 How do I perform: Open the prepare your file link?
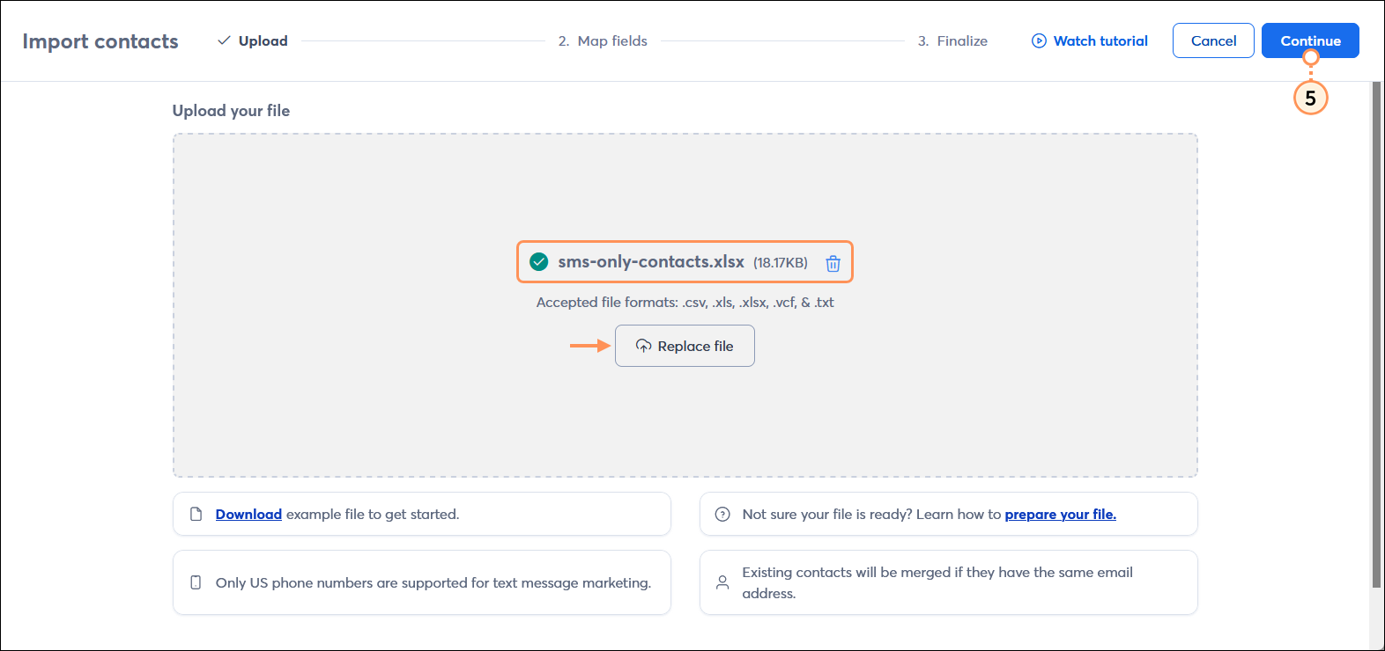point(1060,514)
